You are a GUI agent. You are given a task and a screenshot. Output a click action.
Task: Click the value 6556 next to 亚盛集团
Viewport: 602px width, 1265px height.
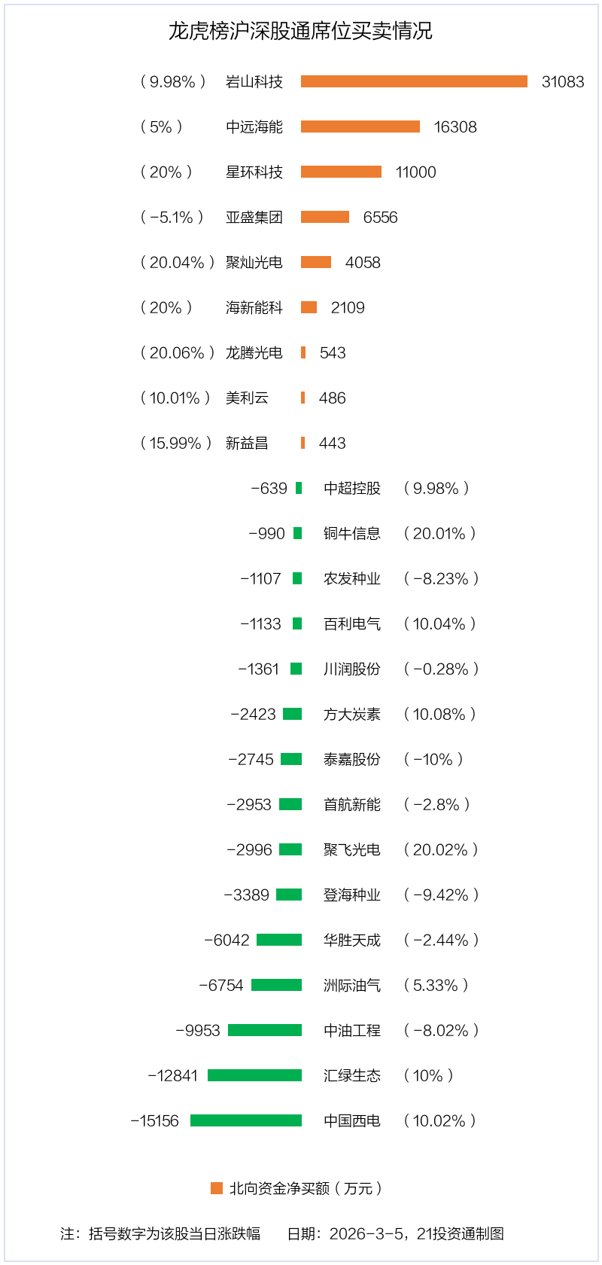[380, 217]
